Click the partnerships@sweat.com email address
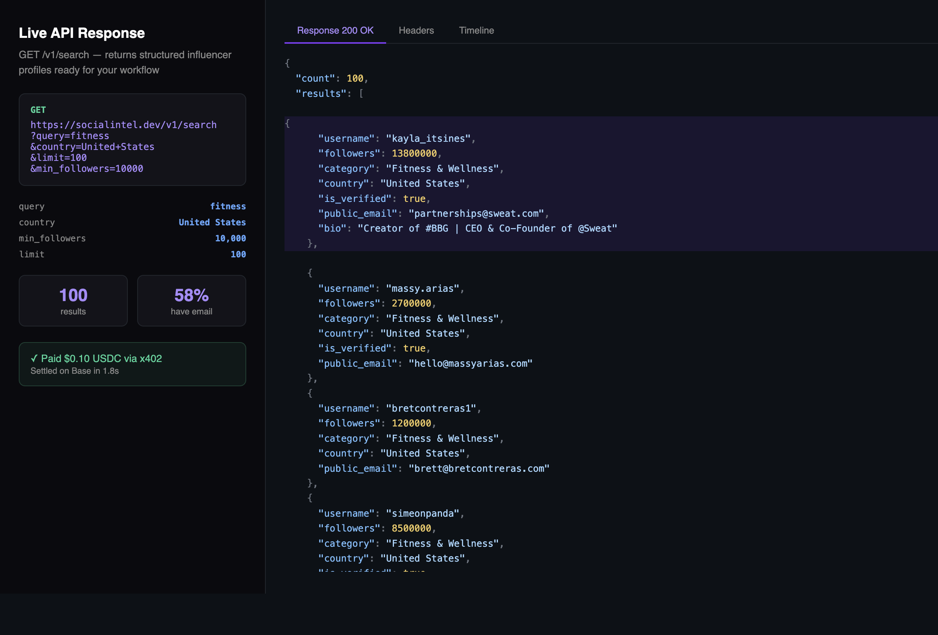The width and height of the screenshot is (938, 635). click(476, 213)
